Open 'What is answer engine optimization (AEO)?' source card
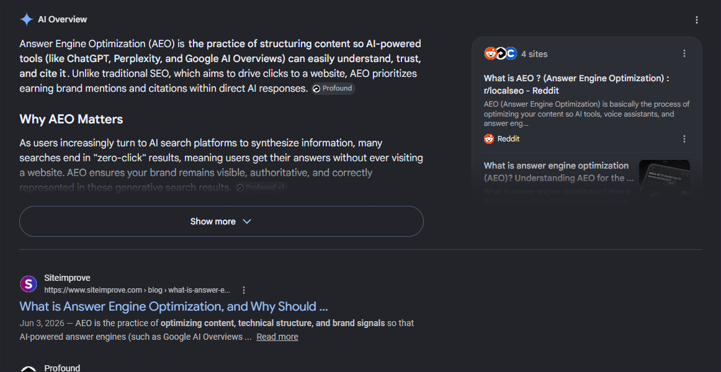This screenshot has width=721, height=372. pos(558,172)
